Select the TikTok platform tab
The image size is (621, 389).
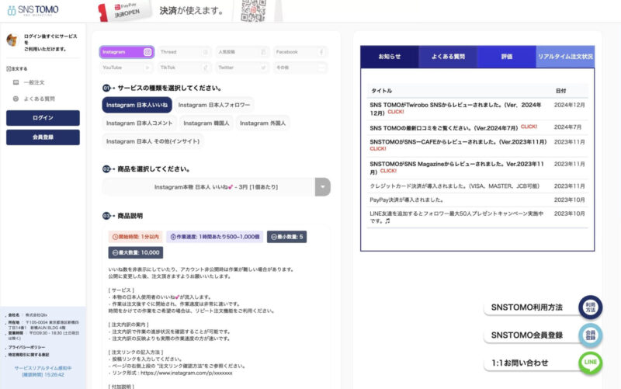(185, 68)
